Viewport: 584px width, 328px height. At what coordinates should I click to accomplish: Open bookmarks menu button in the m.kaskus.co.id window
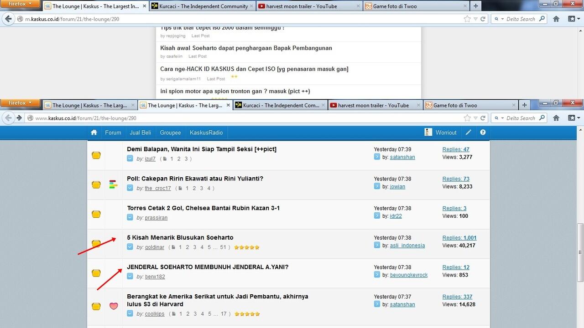pyautogui.click(x=574, y=19)
